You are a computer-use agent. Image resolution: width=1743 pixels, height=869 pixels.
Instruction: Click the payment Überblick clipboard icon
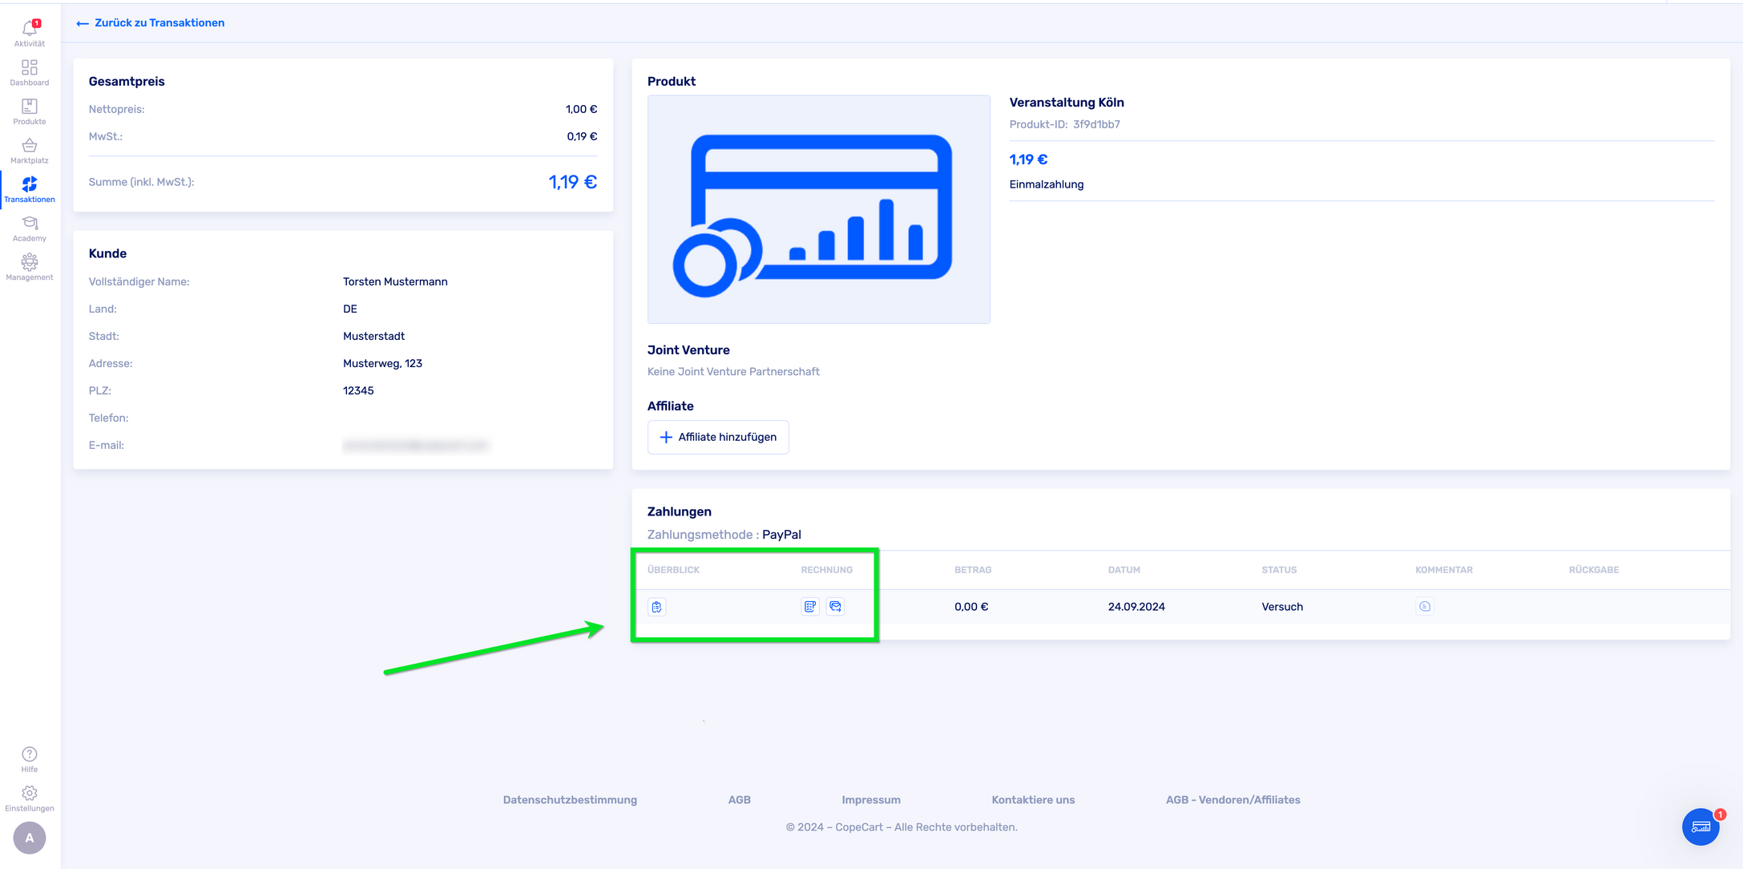656,607
